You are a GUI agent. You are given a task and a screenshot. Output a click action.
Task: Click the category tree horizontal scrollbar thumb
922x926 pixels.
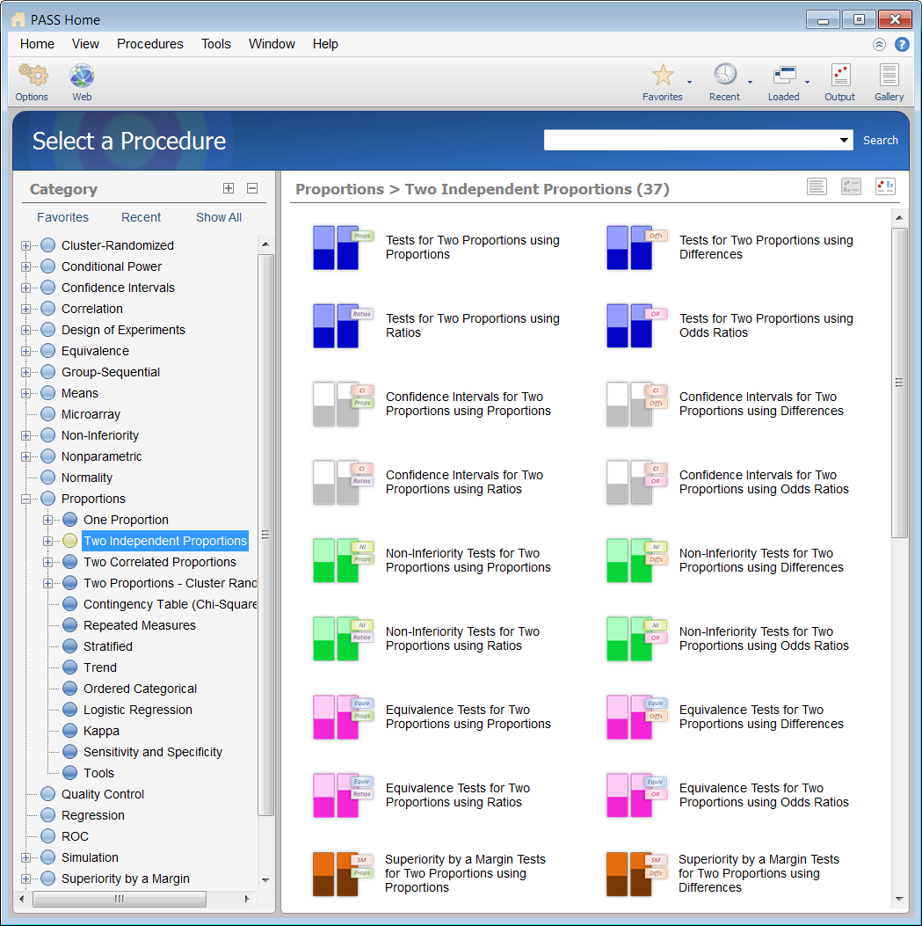(120, 899)
